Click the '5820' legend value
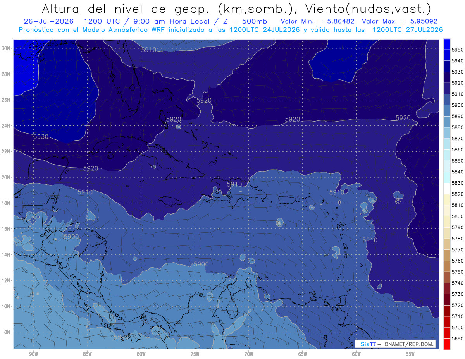 coord(458,194)
